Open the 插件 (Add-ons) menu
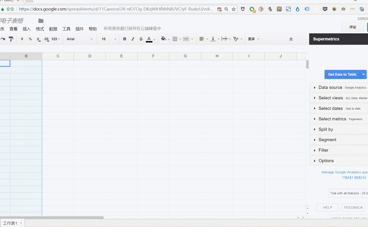The width and height of the screenshot is (368, 227). pos(79,29)
